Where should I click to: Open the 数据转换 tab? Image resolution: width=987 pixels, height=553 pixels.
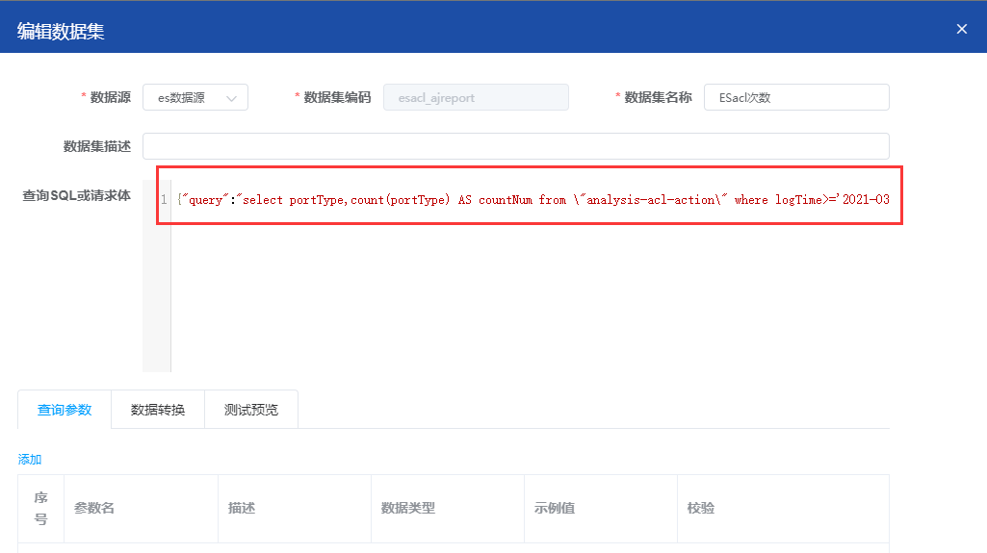(x=158, y=410)
